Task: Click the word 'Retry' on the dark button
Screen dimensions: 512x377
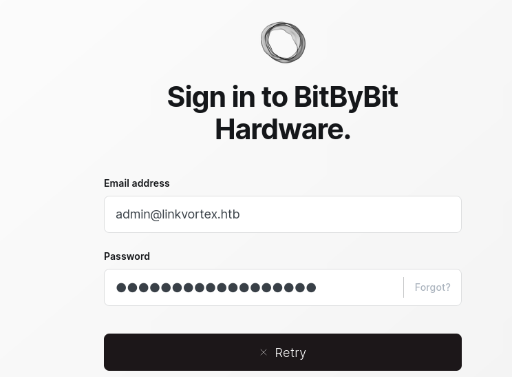Action: [x=290, y=352]
